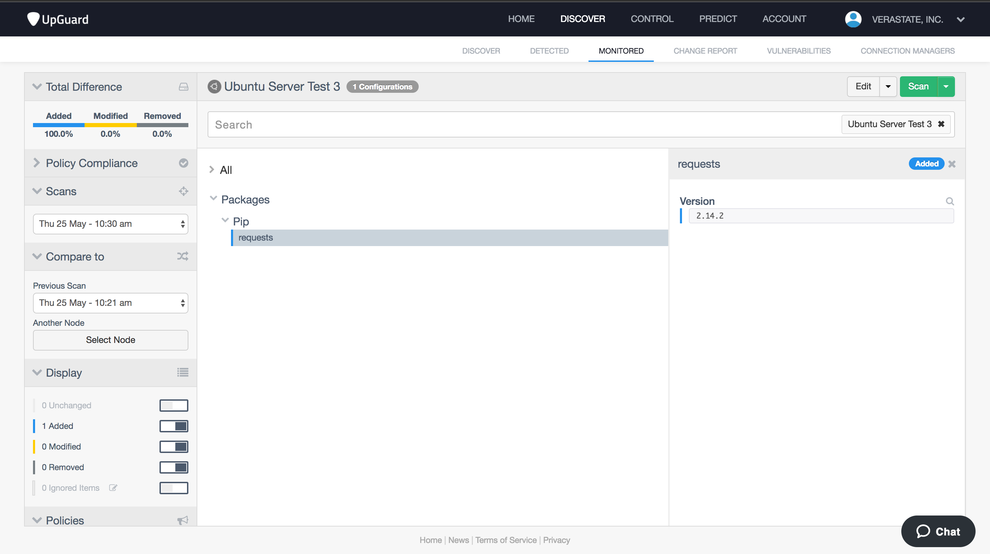990x554 pixels.
Task: Switch to the CONNECTION MANAGERS tab
Action: click(907, 51)
